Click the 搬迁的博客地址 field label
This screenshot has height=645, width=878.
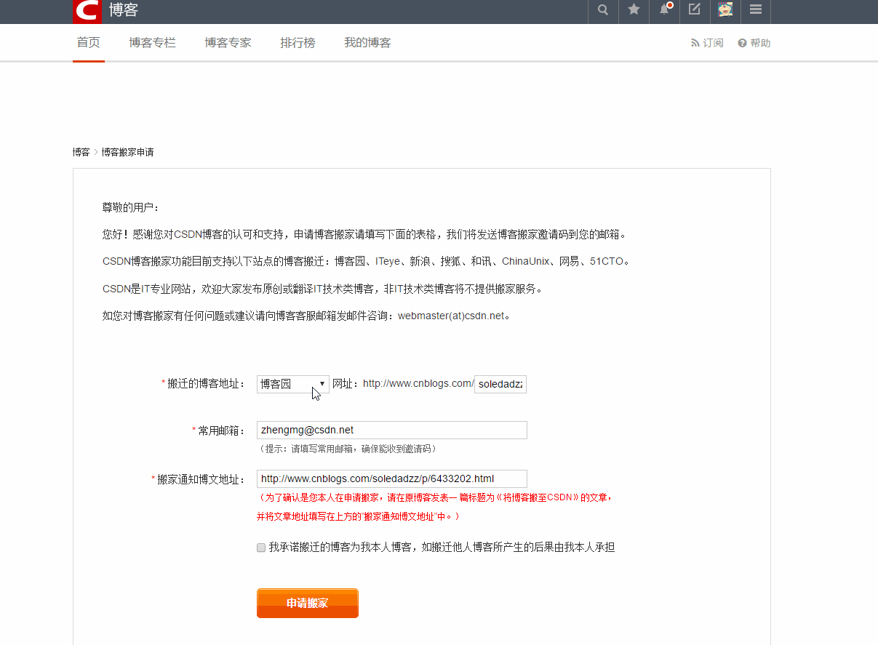pyautogui.click(x=206, y=383)
